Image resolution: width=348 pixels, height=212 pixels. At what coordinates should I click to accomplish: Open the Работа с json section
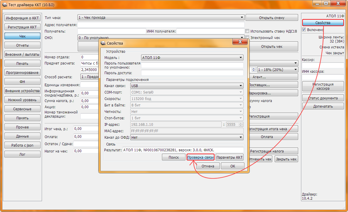coord(22,145)
